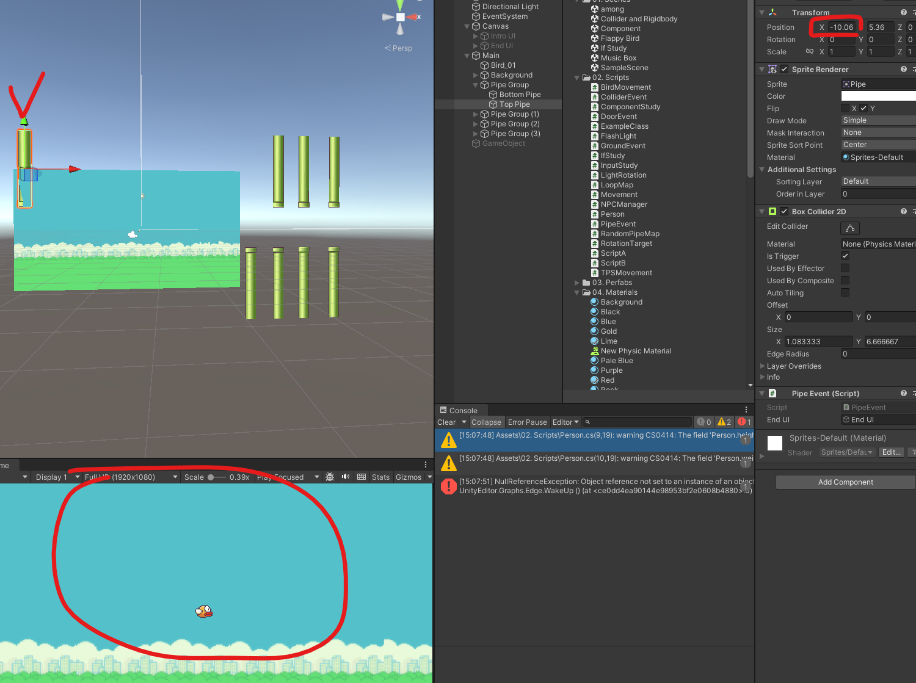Open the Mask Interaction dropdown
Screen dimensions: 916x683
point(878,132)
